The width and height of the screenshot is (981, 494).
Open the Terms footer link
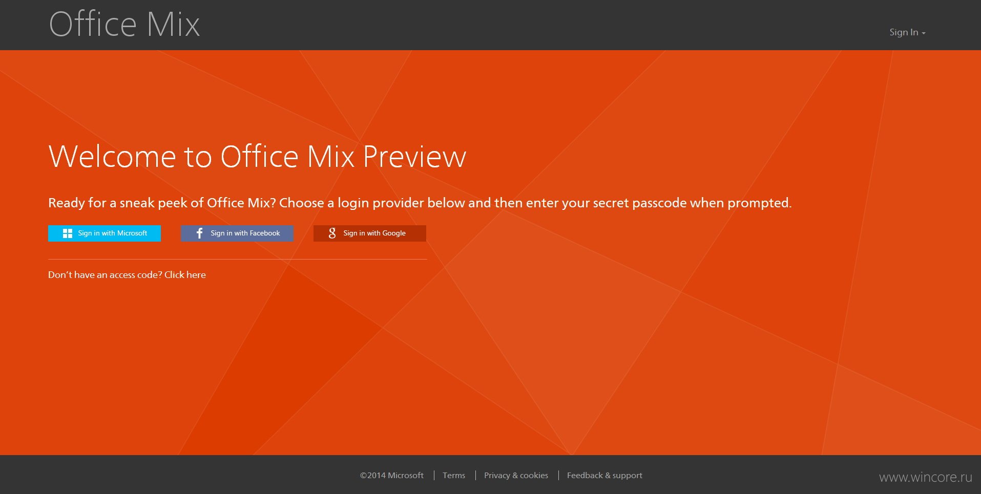pyautogui.click(x=454, y=476)
